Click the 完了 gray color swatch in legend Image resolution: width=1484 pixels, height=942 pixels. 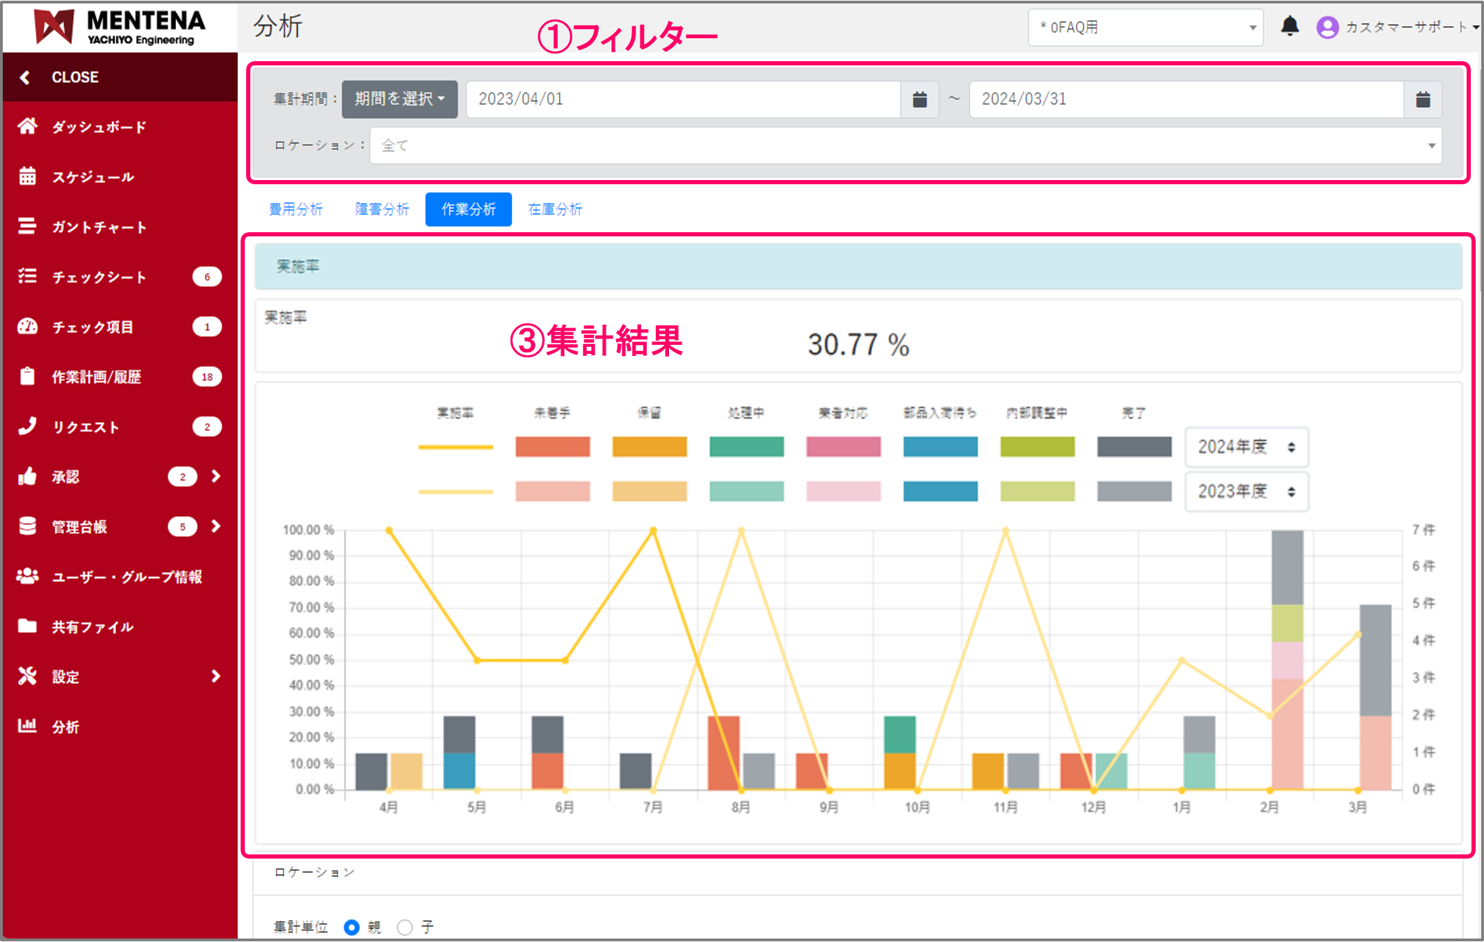pyautogui.click(x=1134, y=447)
